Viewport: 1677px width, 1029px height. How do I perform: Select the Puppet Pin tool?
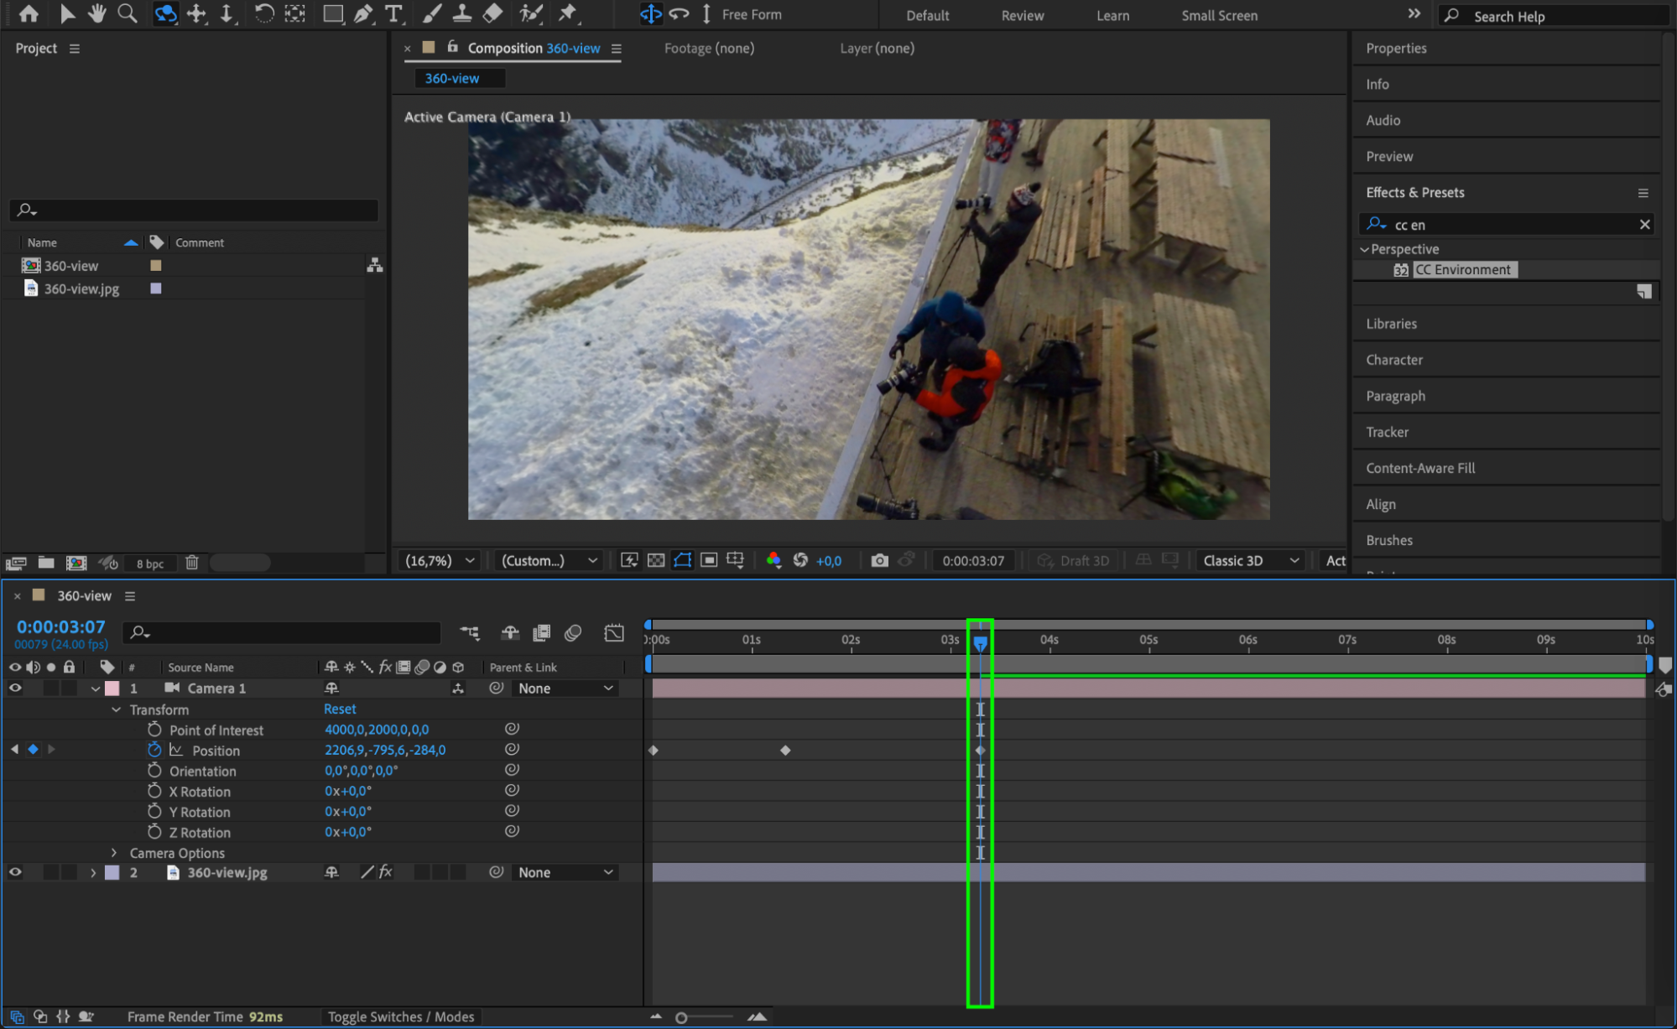[x=568, y=13]
